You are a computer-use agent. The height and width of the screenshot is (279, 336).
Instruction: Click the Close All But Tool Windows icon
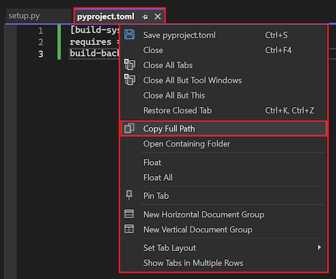pos(129,80)
